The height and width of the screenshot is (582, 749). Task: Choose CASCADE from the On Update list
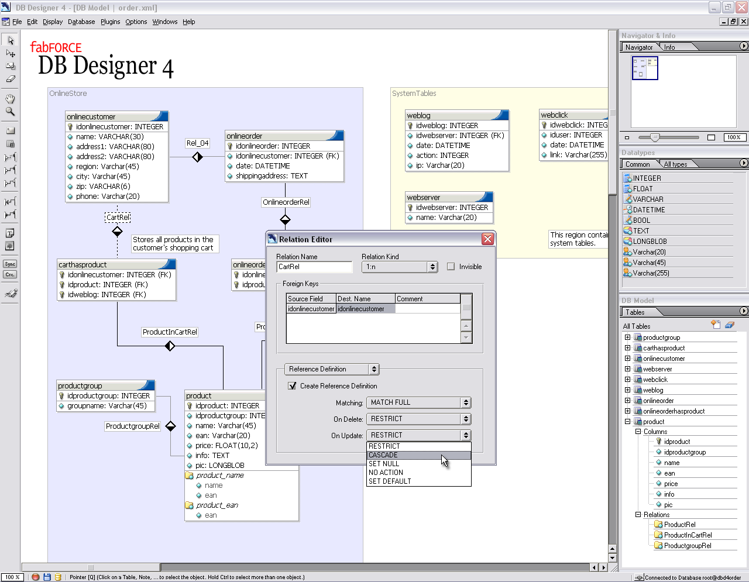[418, 455]
